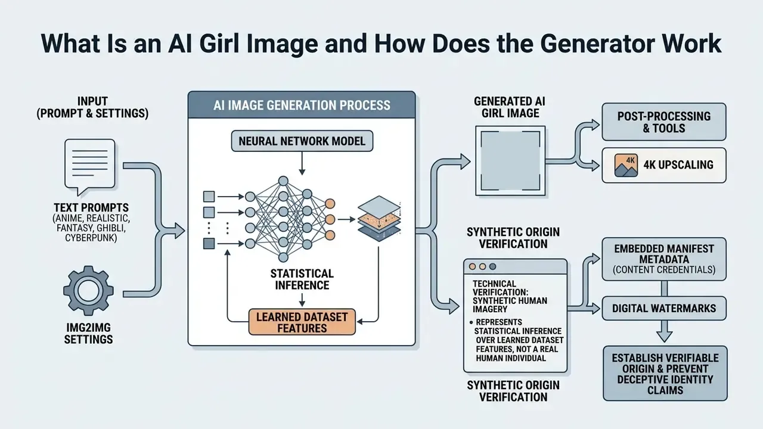Viewport: 763px width, 429px height.
Task: Click the main title heading
Action: click(x=381, y=45)
